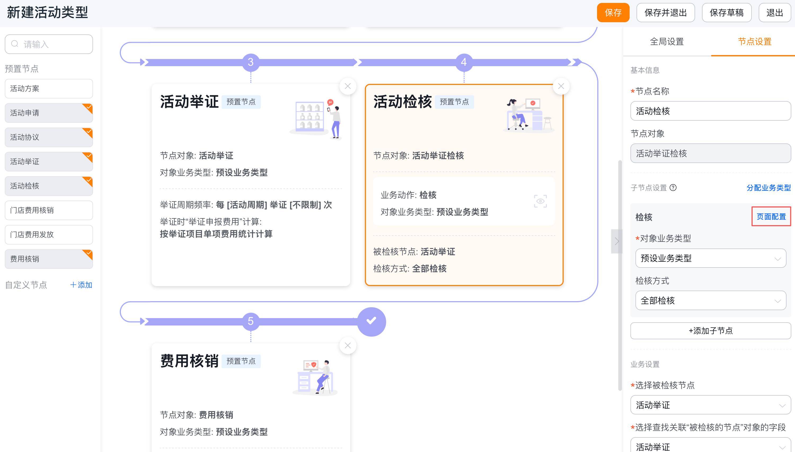The height and width of the screenshot is (452, 795).
Task: Click the search magnifier icon
Action: click(x=15, y=44)
